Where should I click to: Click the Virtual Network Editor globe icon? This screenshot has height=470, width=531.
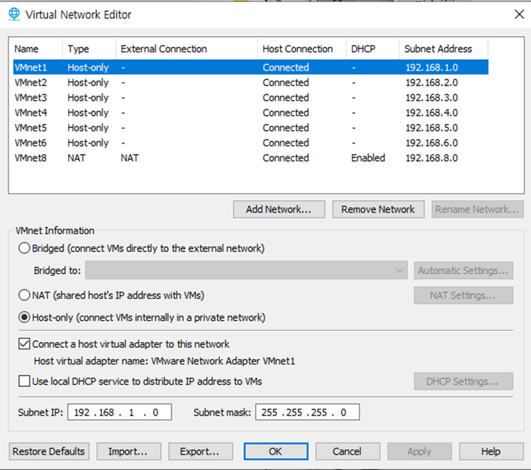pyautogui.click(x=14, y=14)
